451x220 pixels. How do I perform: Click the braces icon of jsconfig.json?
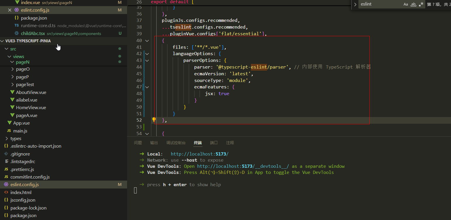(6, 200)
